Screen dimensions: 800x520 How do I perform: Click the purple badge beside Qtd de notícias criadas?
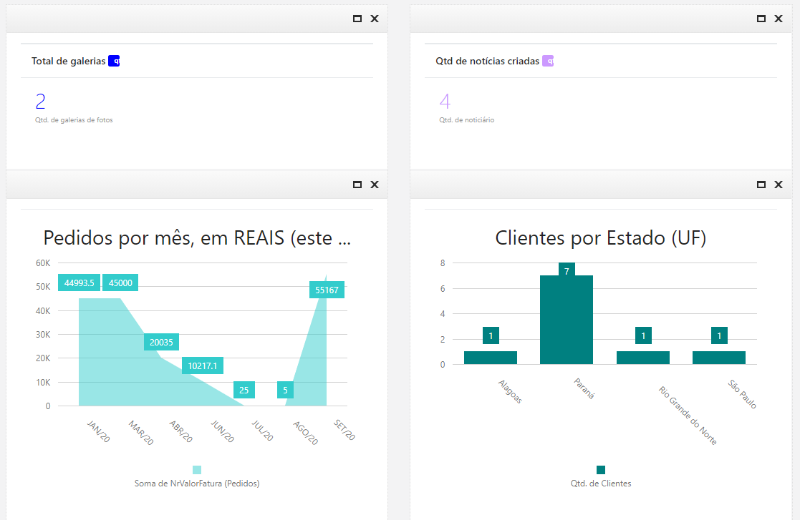tap(549, 62)
